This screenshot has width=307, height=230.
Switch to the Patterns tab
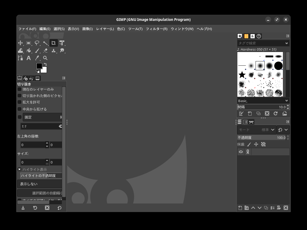(246, 36)
